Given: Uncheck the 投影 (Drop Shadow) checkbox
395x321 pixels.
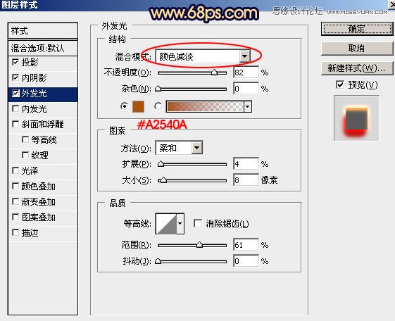Looking at the screenshot, I should click(x=15, y=62).
